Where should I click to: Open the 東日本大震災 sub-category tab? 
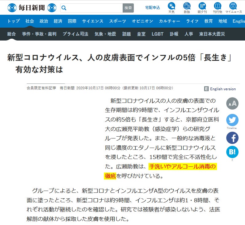click(212, 34)
